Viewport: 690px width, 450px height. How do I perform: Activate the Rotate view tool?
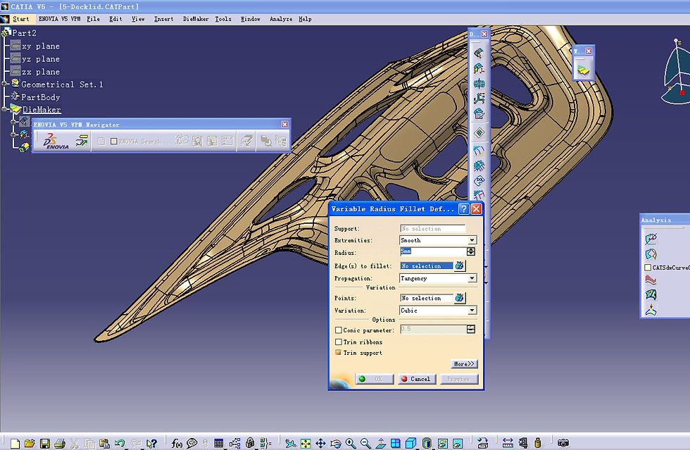(x=336, y=443)
